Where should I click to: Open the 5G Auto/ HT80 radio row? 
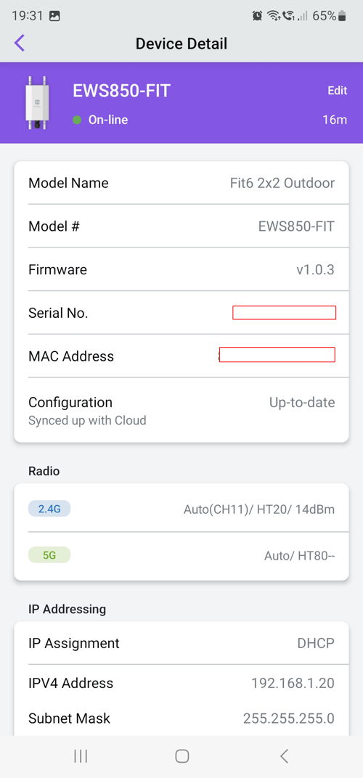181,555
